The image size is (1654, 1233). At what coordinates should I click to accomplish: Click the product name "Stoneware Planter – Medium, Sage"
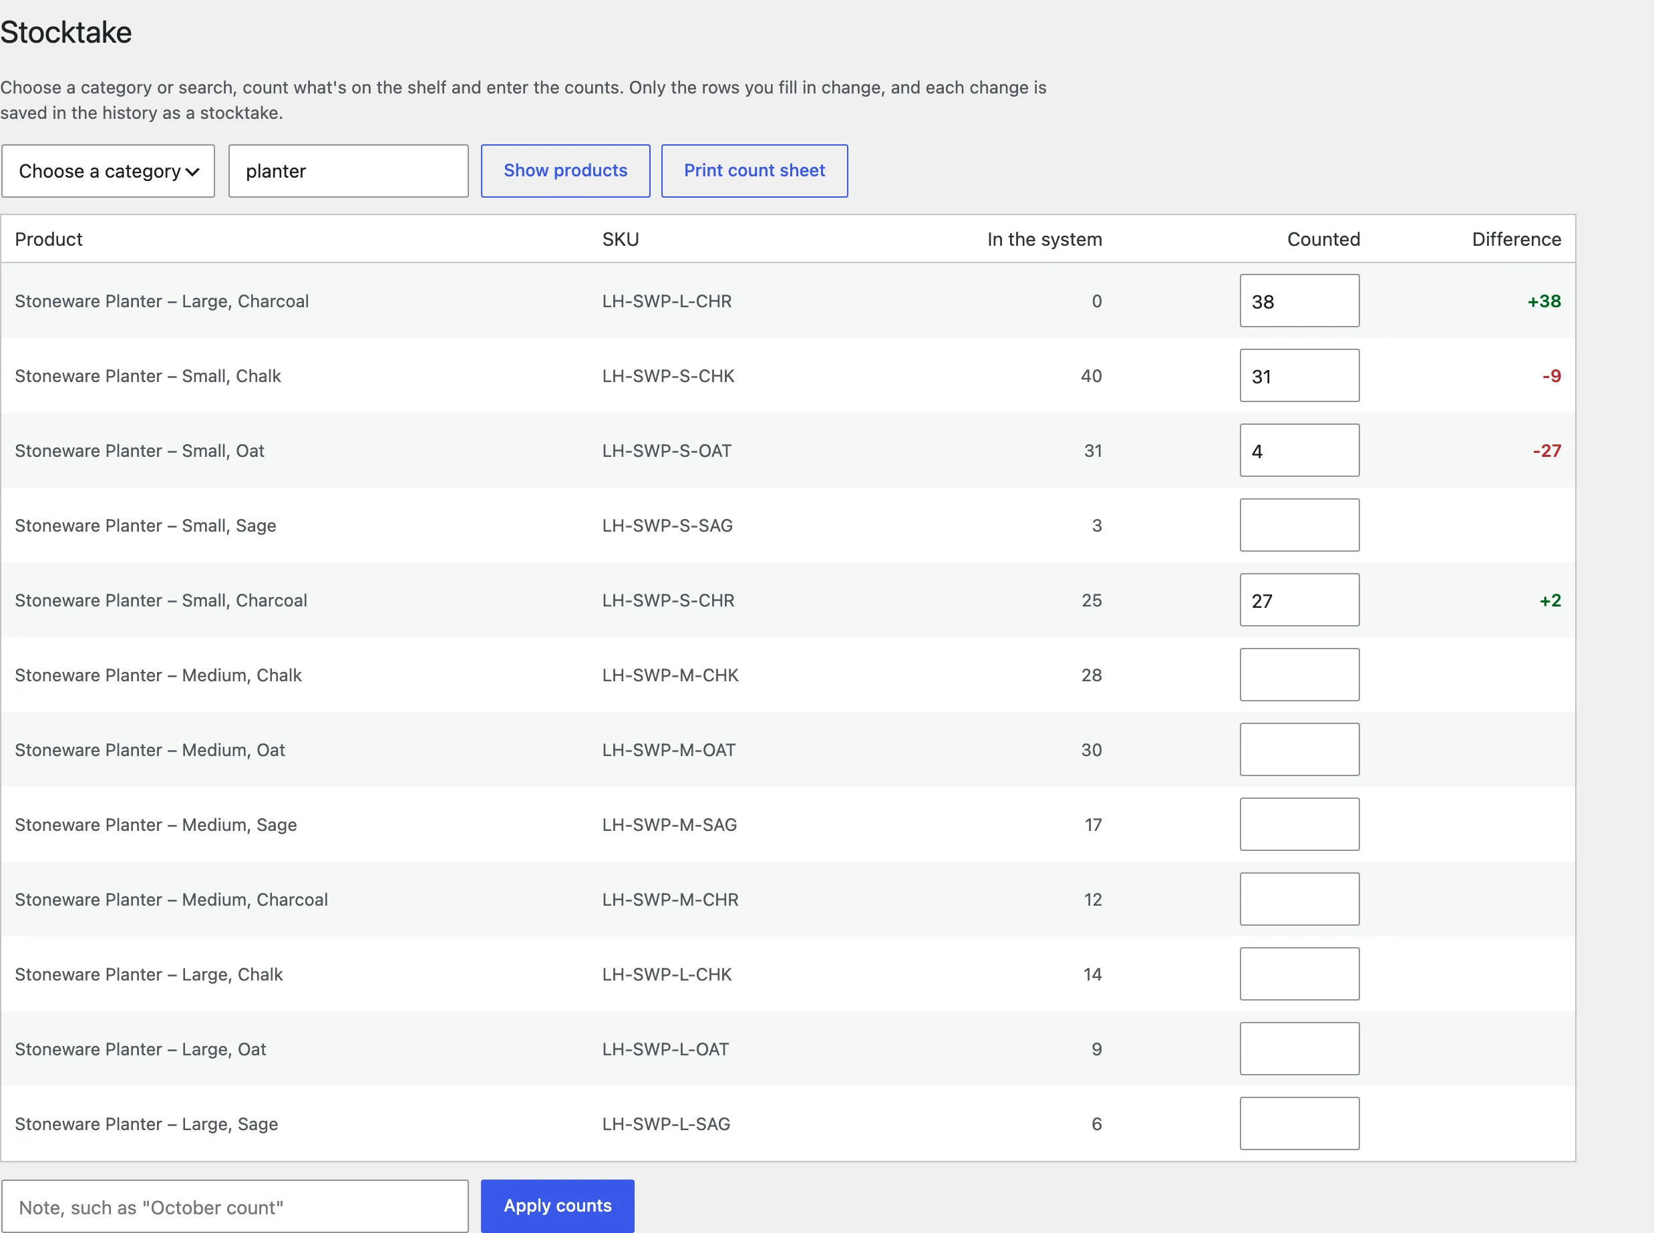156,825
